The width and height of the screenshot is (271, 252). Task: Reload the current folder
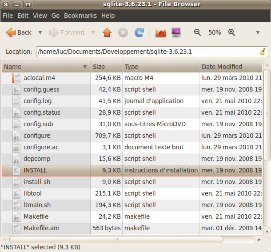click(139, 32)
